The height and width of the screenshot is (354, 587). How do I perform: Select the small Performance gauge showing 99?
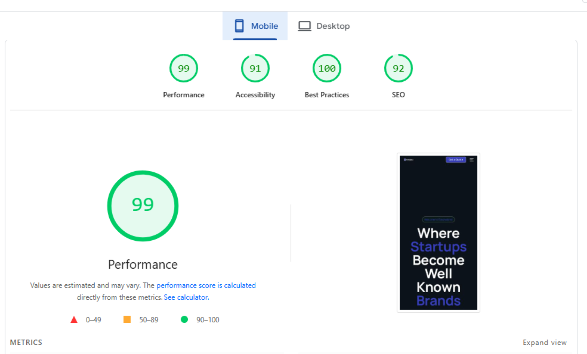click(183, 68)
